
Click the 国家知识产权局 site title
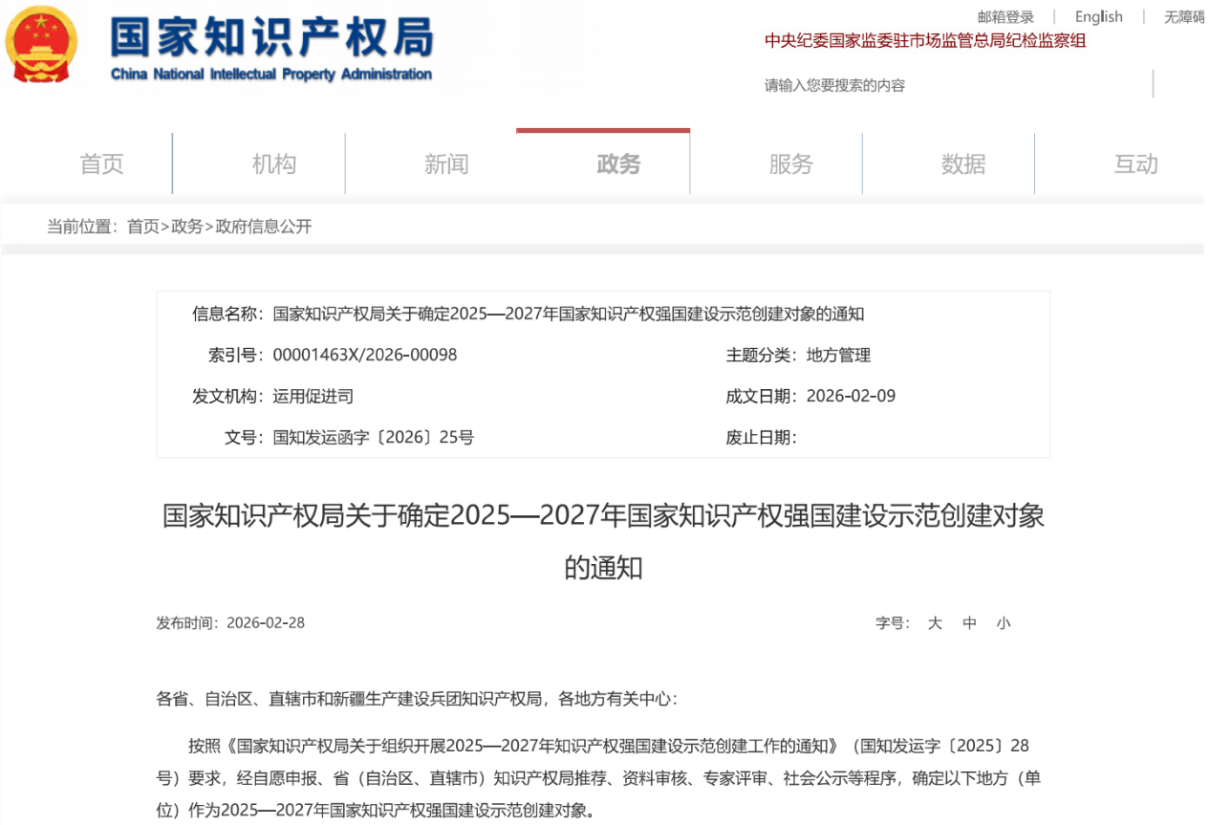(271, 38)
